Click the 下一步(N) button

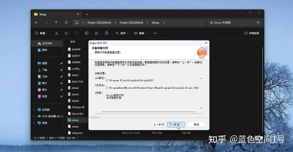pos(176,124)
